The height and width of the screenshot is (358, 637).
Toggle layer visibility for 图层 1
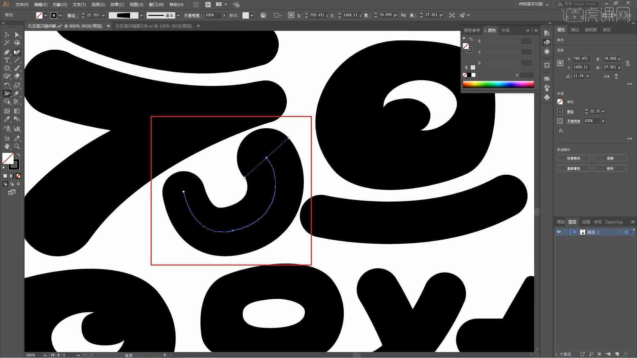pos(559,232)
